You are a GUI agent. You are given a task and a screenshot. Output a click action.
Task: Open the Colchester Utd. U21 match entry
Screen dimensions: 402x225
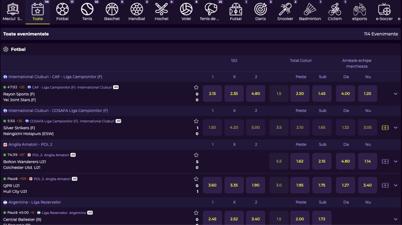pyautogui.click(x=22, y=168)
